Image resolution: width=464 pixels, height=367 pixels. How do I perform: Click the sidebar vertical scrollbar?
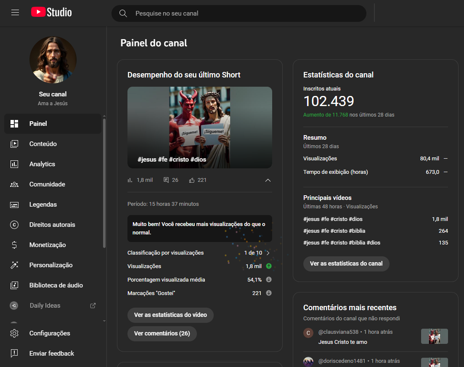[104, 183]
